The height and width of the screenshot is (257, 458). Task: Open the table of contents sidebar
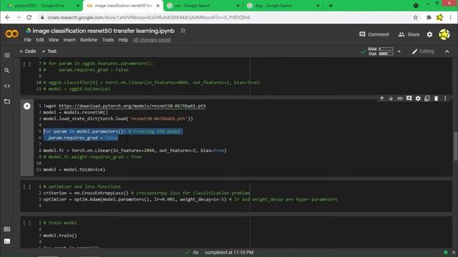click(x=7, y=55)
